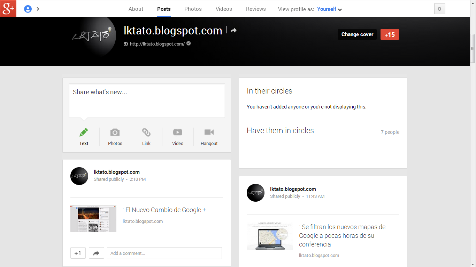This screenshot has height=267, width=476.
Task: Switch to the About tab
Action: pos(136,9)
